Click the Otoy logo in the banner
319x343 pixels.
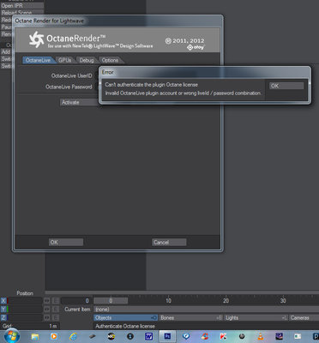tap(196, 47)
